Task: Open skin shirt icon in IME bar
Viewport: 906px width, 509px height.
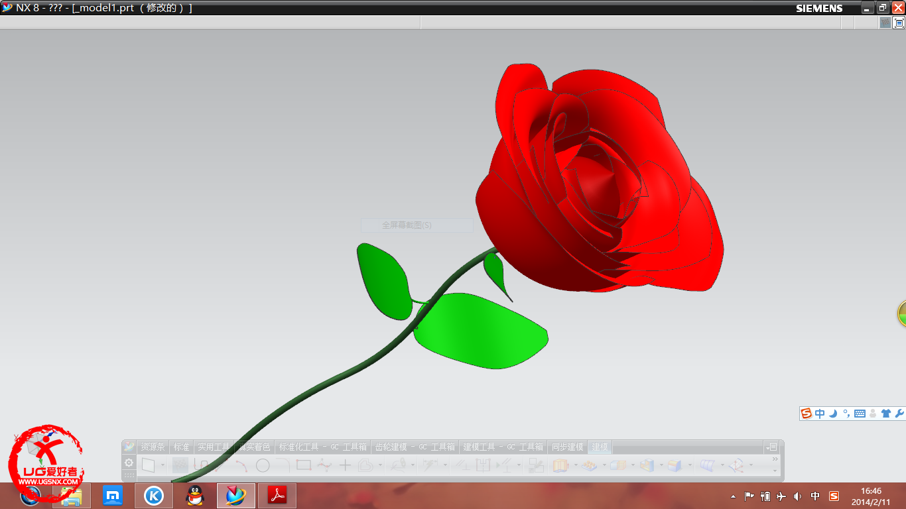Action: (x=886, y=414)
